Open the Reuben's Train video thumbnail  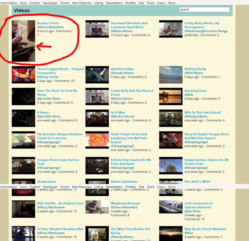click(23, 41)
